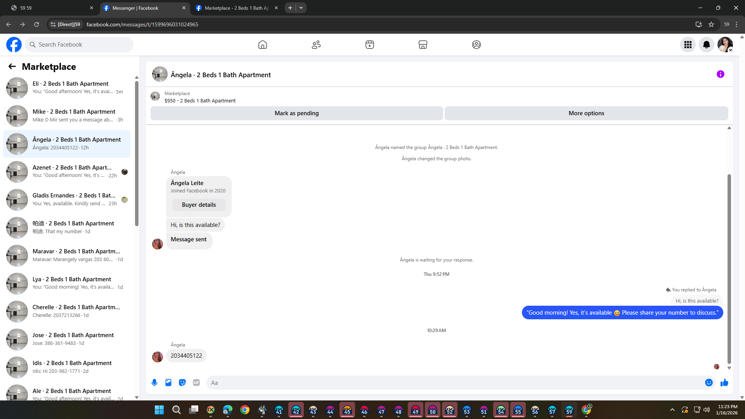Click Mark as pending button

click(296, 113)
